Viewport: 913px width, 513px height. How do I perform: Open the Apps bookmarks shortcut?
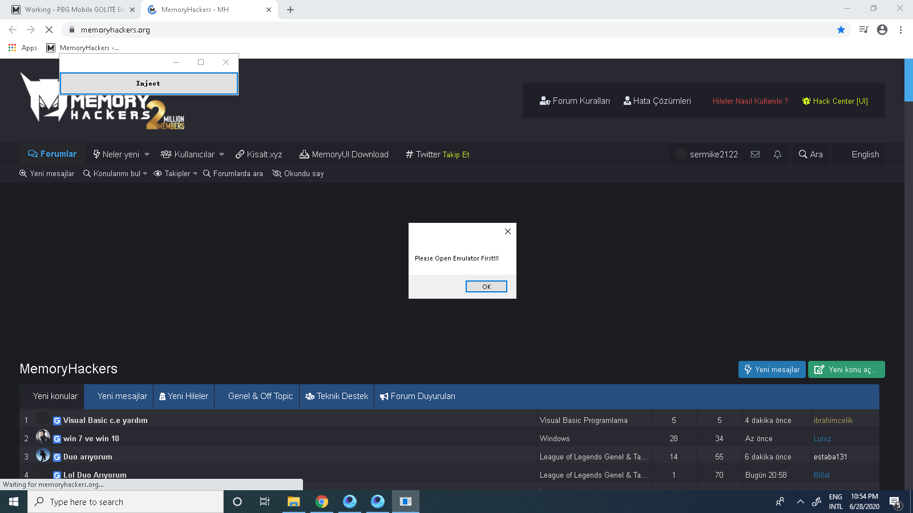(x=23, y=48)
